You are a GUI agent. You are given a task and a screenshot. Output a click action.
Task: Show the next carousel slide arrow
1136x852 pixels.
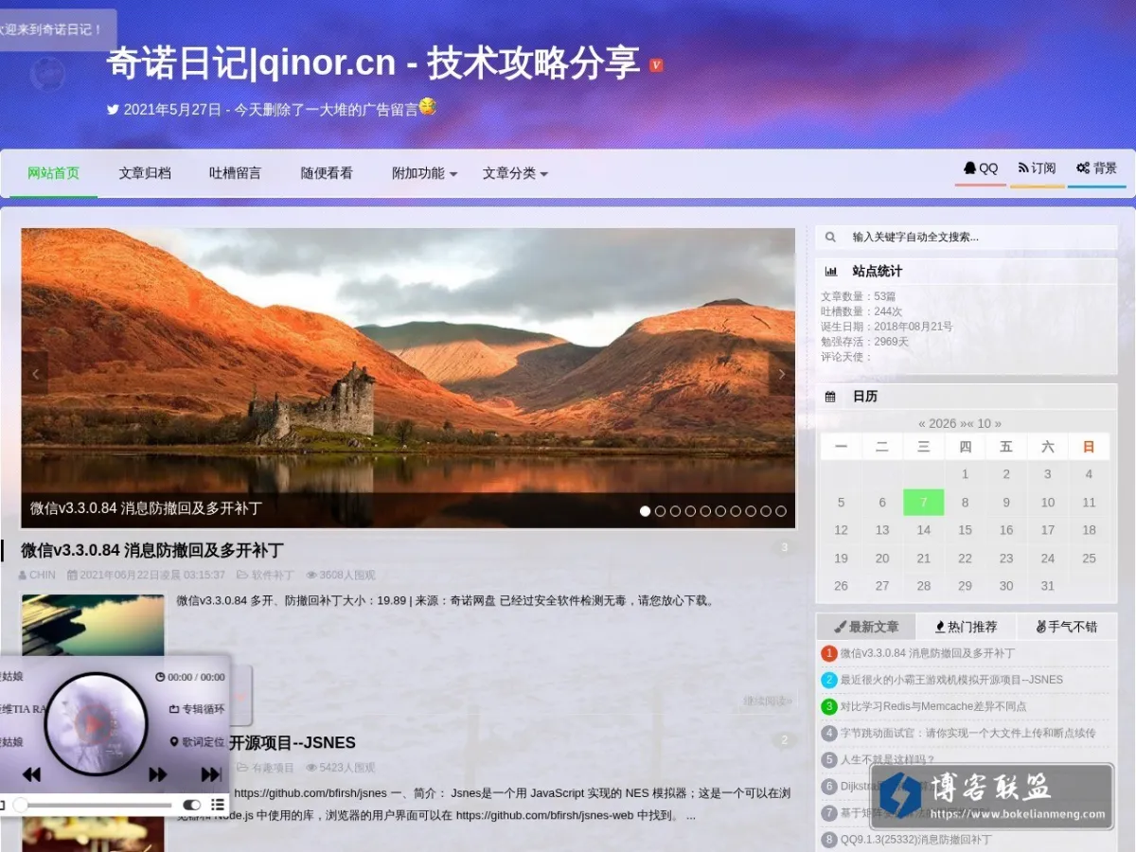tap(782, 374)
